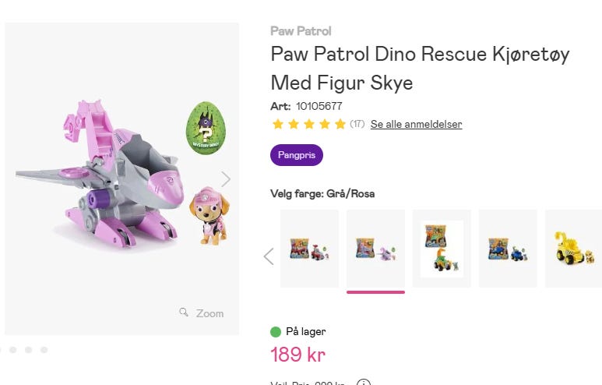The image size is (602, 385).
Task: Pick the yellow vehicle color variant
Action: click(573, 248)
